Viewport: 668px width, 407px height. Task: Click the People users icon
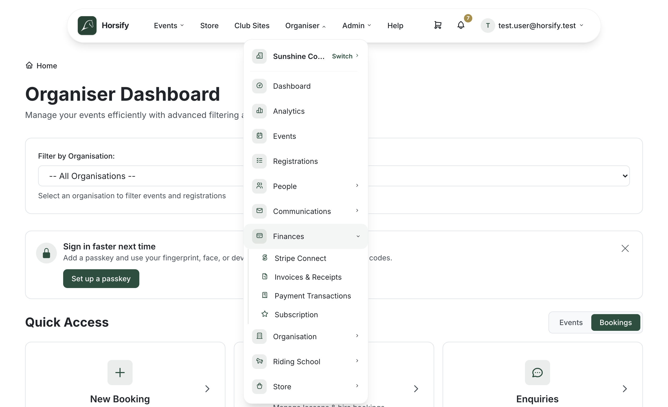pyautogui.click(x=259, y=186)
